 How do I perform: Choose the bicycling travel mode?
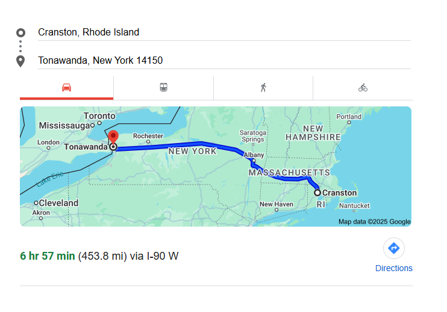[x=363, y=88]
